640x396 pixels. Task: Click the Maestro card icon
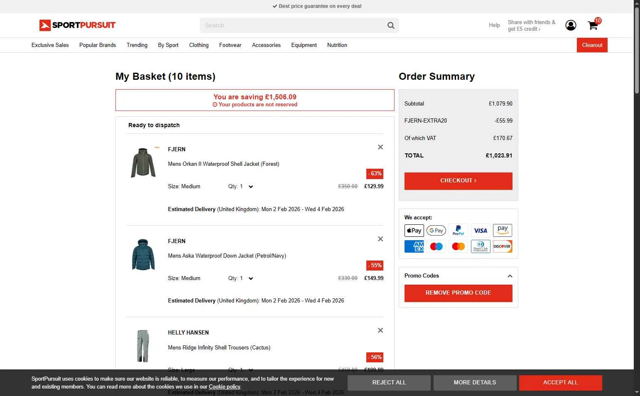click(436, 246)
